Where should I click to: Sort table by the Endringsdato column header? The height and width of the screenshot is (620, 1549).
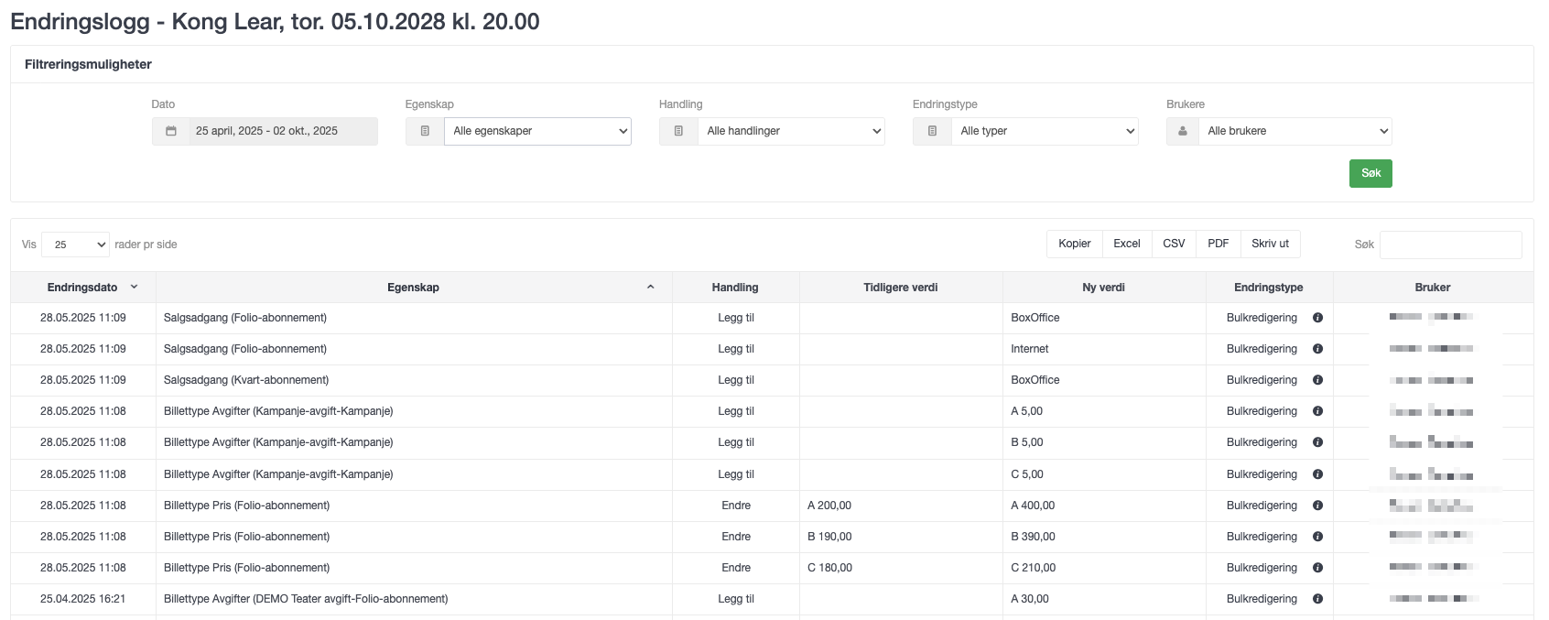click(82, 288)
